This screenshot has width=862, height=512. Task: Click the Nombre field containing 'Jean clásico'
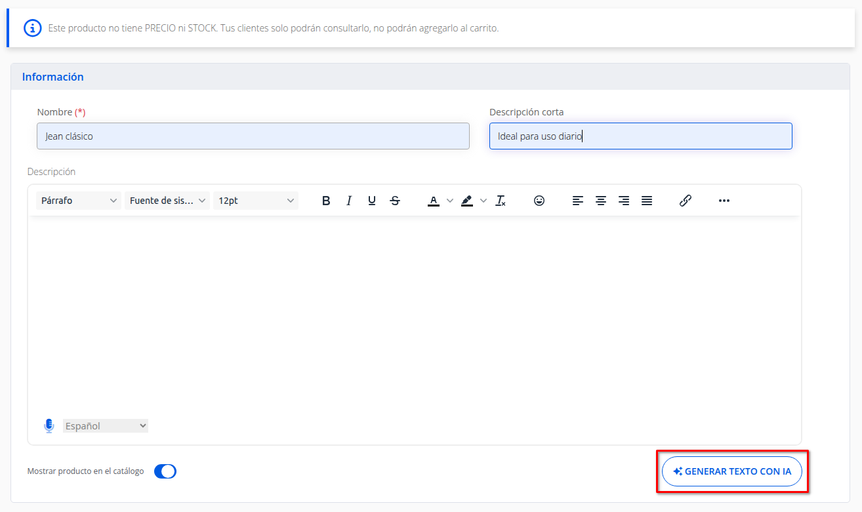point(253,136)
